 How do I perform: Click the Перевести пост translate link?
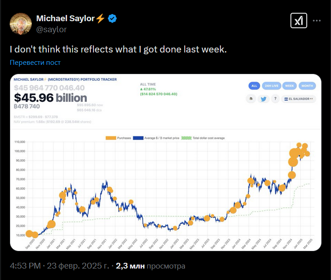pos(35,63)
